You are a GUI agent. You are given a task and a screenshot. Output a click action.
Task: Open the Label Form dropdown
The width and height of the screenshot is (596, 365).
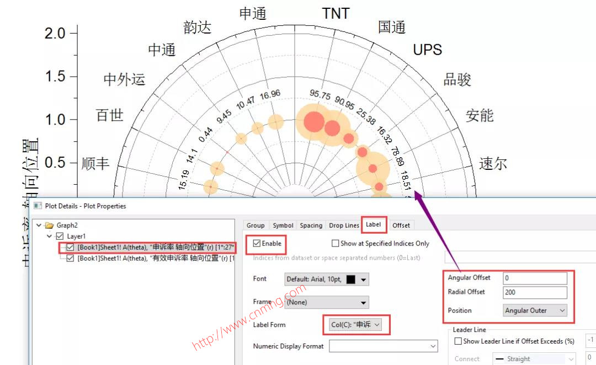pyautogui.click(x=355, y=325)
